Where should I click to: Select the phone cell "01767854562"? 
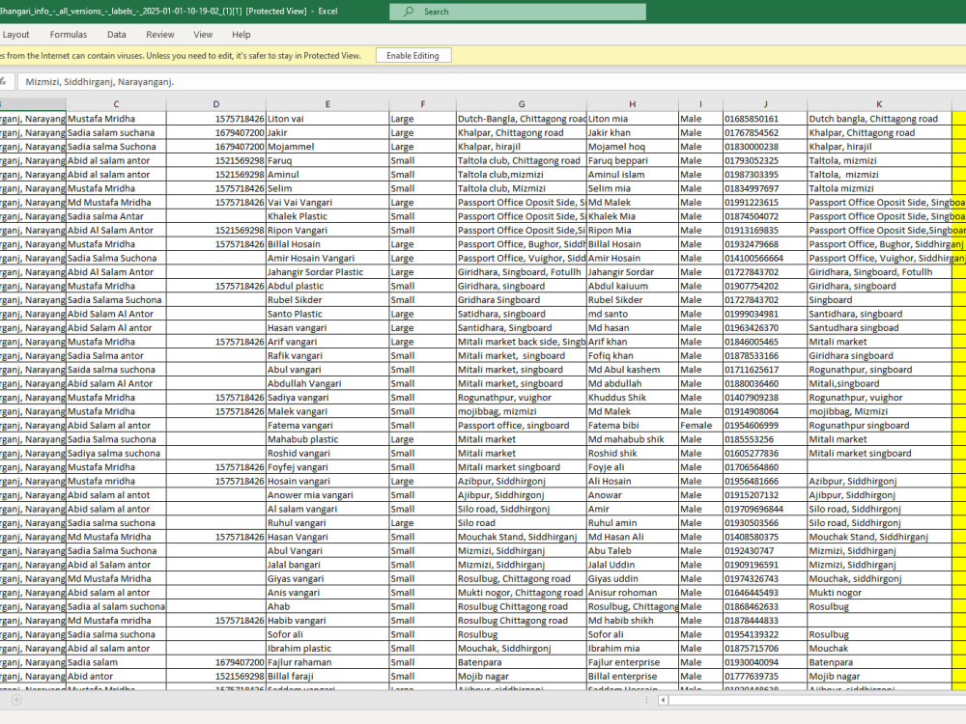tap(765, 132)
